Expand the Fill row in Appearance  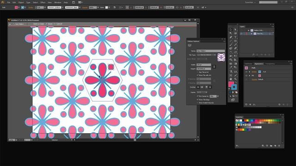click(x=249, y=76)
